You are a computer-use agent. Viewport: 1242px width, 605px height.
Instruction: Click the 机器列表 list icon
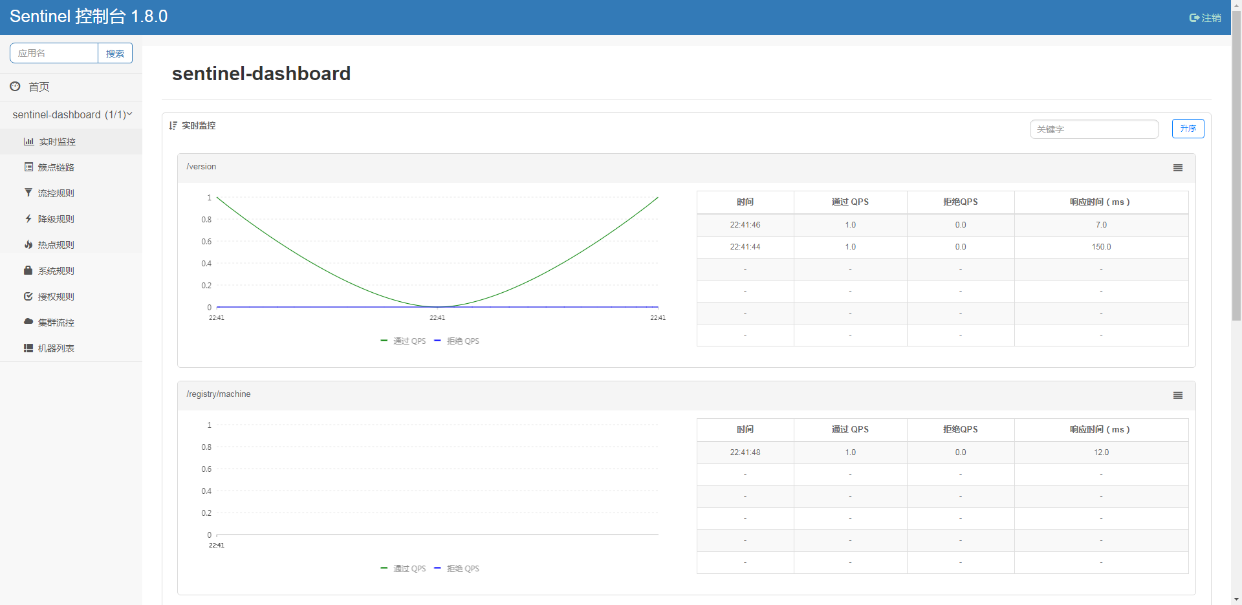(x=28, y=348)
